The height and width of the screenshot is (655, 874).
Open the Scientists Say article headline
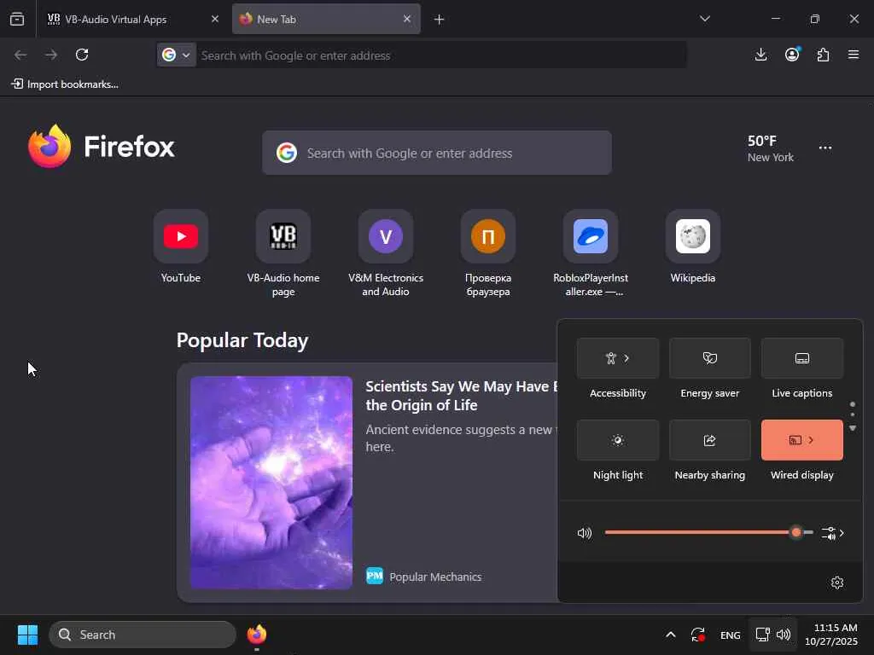pyautogui.click(x=462, y=396)
